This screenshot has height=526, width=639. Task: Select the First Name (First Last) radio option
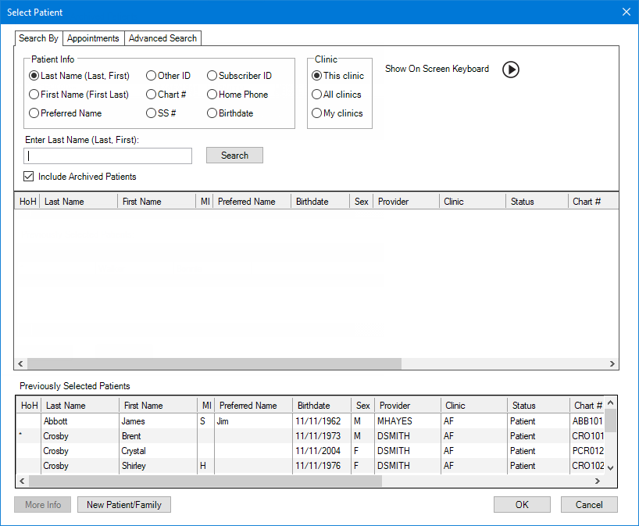[x=34, y=95]
